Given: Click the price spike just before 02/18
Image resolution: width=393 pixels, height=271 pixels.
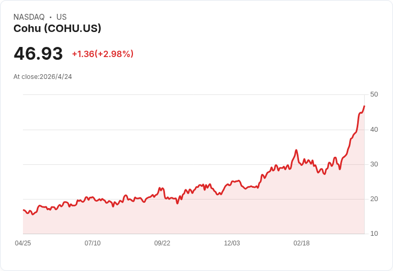Looking at the screenshot, I should point(296,150).
